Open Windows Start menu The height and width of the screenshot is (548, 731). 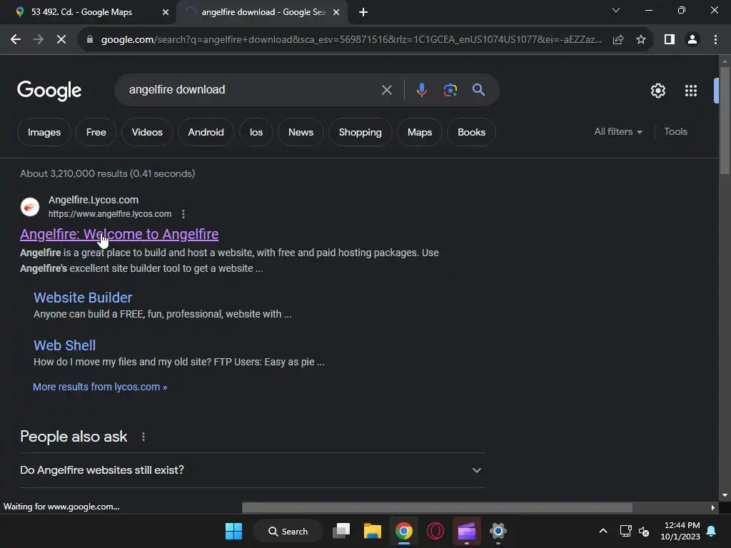point(233,531)
